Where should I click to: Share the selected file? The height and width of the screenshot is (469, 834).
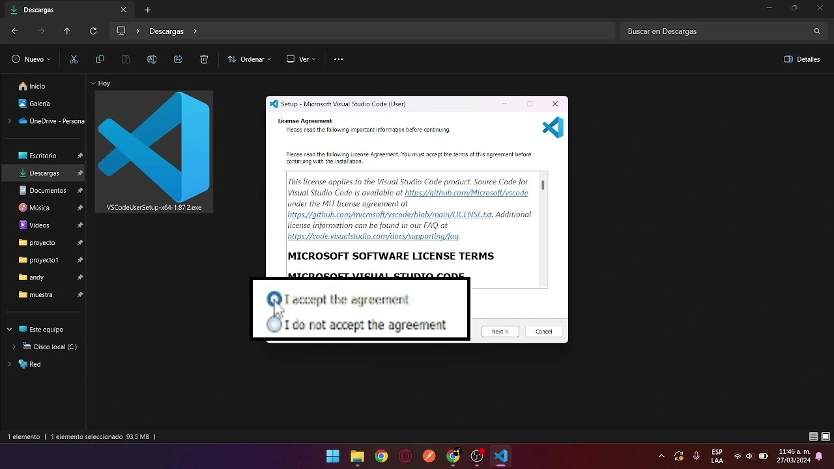click(x=178, y=59)
